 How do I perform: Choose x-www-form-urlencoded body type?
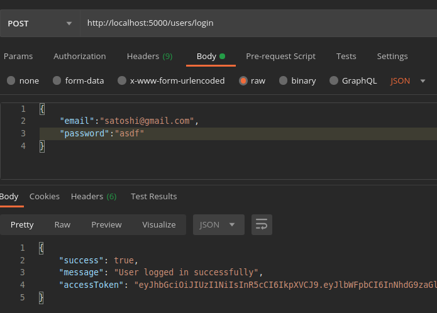pos(122,80)
